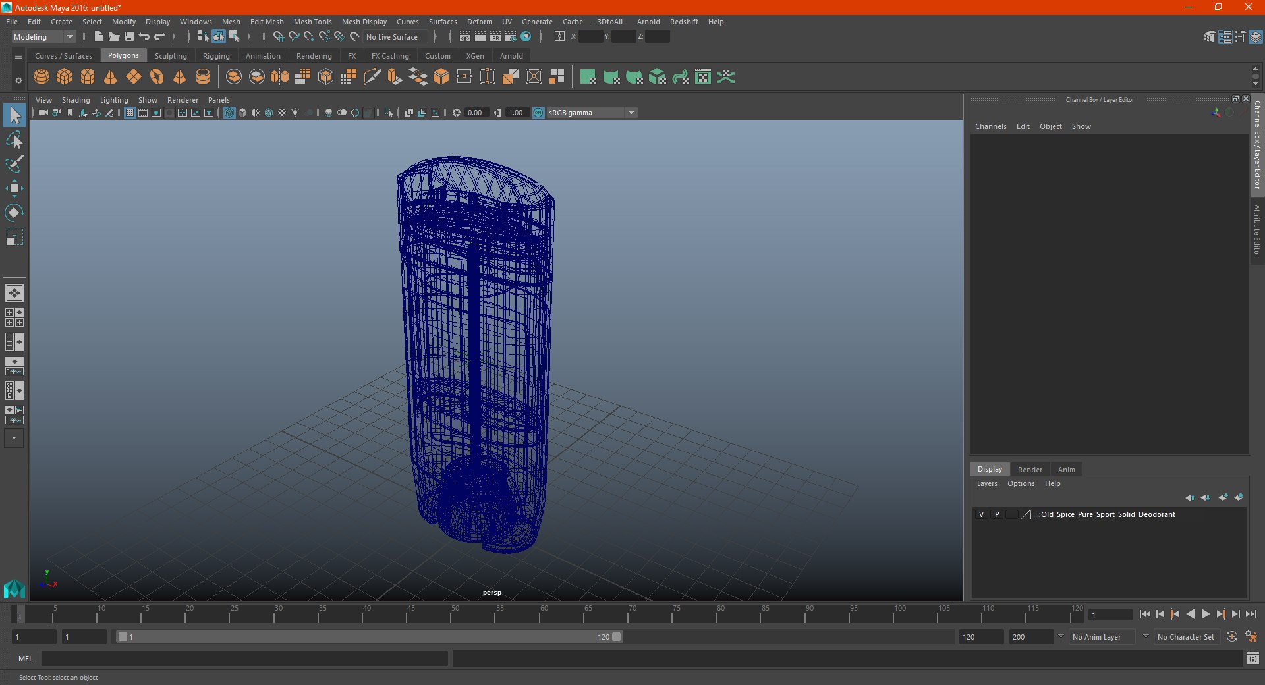Create a polygon plane from the shelf
The image size is (1265, 685).
click(x=134, y=77)
